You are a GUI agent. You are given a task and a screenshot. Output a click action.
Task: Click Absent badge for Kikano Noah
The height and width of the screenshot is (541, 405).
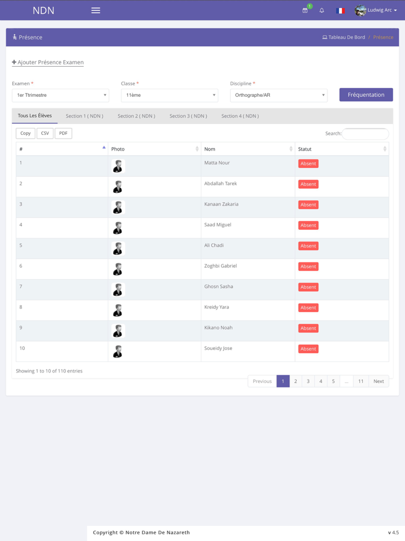308,328
